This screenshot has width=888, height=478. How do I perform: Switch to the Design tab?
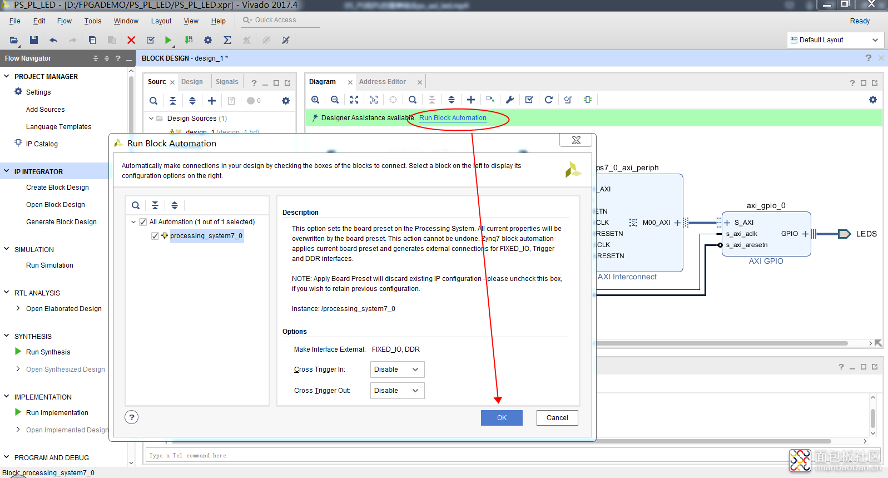(x=192, y=82)
